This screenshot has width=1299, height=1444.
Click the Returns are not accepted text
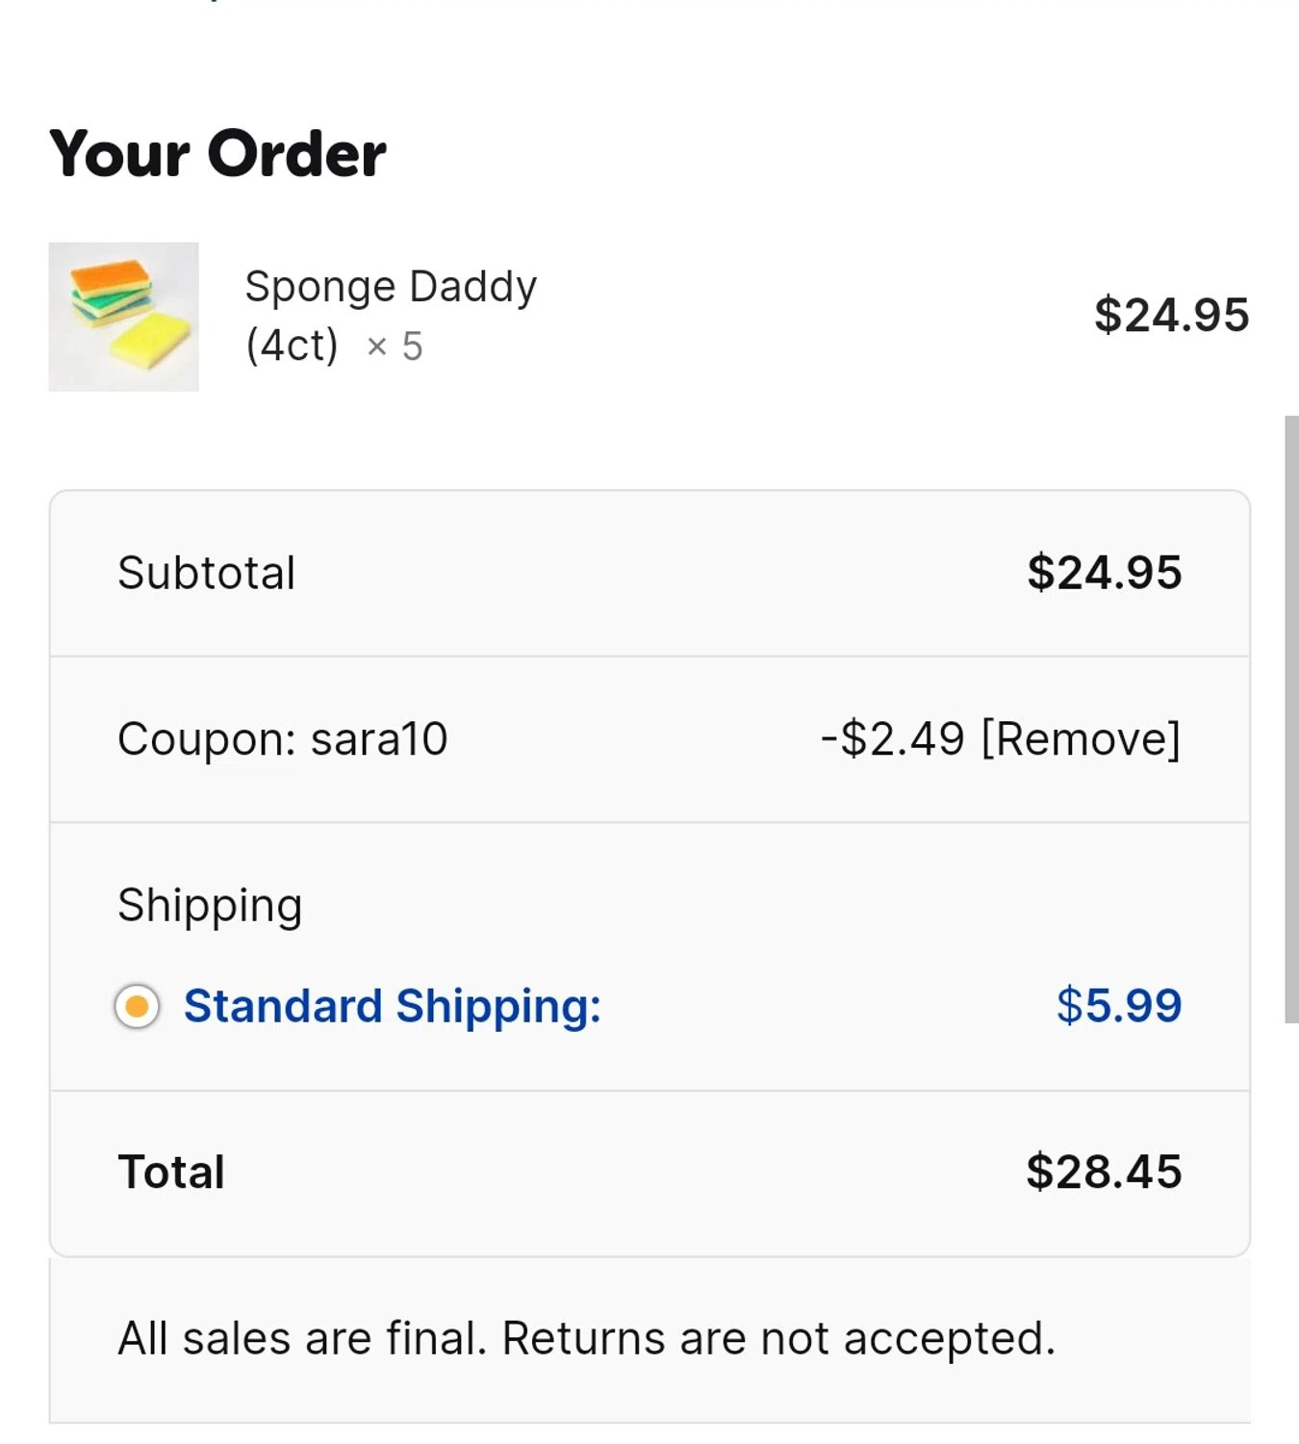coord(778,1338)
